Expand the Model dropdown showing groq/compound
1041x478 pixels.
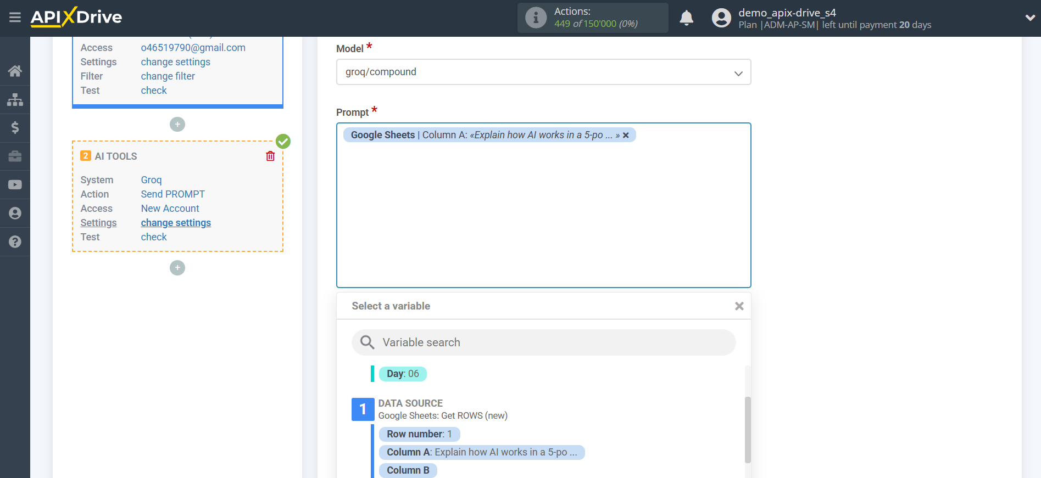pyautogui.click(x=543, y=72)
